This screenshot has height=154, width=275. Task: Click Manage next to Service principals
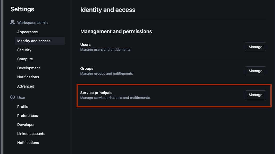(255, 95)
